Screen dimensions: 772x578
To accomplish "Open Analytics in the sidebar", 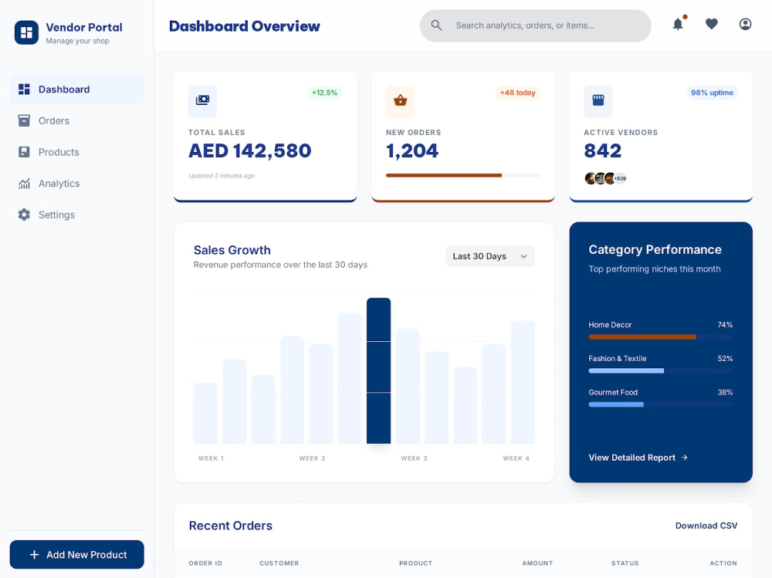I will (x=76, y=184).
